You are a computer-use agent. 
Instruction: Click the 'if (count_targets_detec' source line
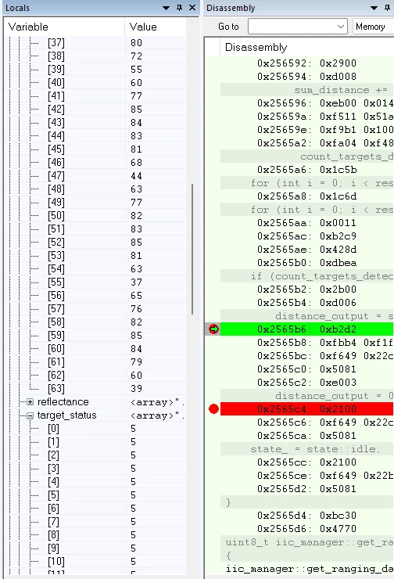point(322,276)
